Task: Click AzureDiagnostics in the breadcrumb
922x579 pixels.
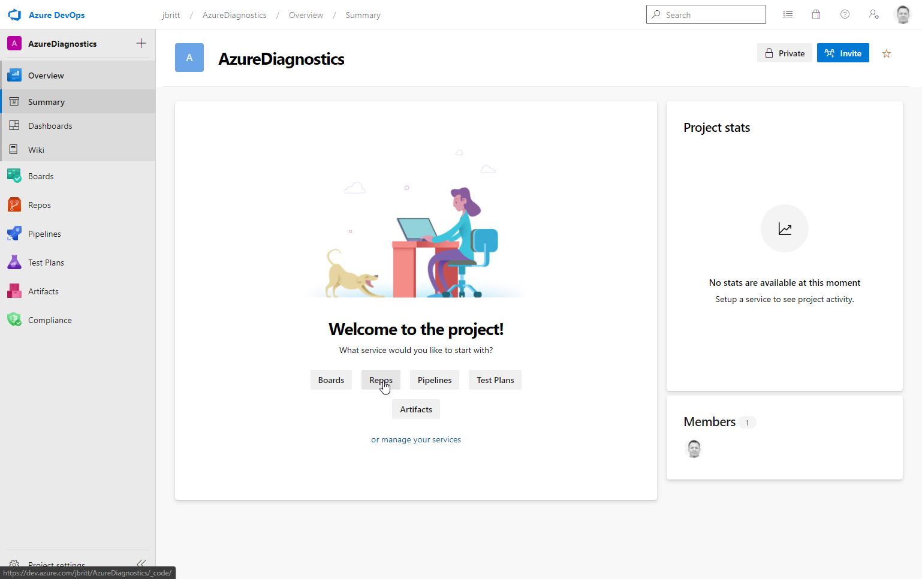Action: click(234, 15)
